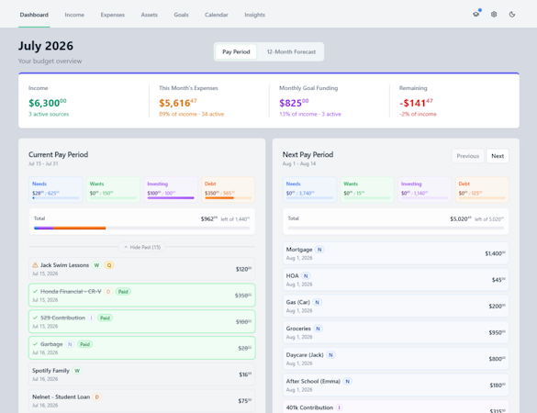Click the Q badge on Jack Swim Lessons
537x413 pixels.
point(109,265)
